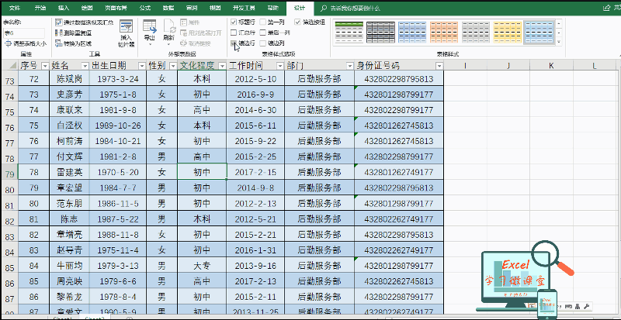621x320 pixels.
Task: Enable the 汇总行 (Total Row) checkbox
Action: point(234,33)
